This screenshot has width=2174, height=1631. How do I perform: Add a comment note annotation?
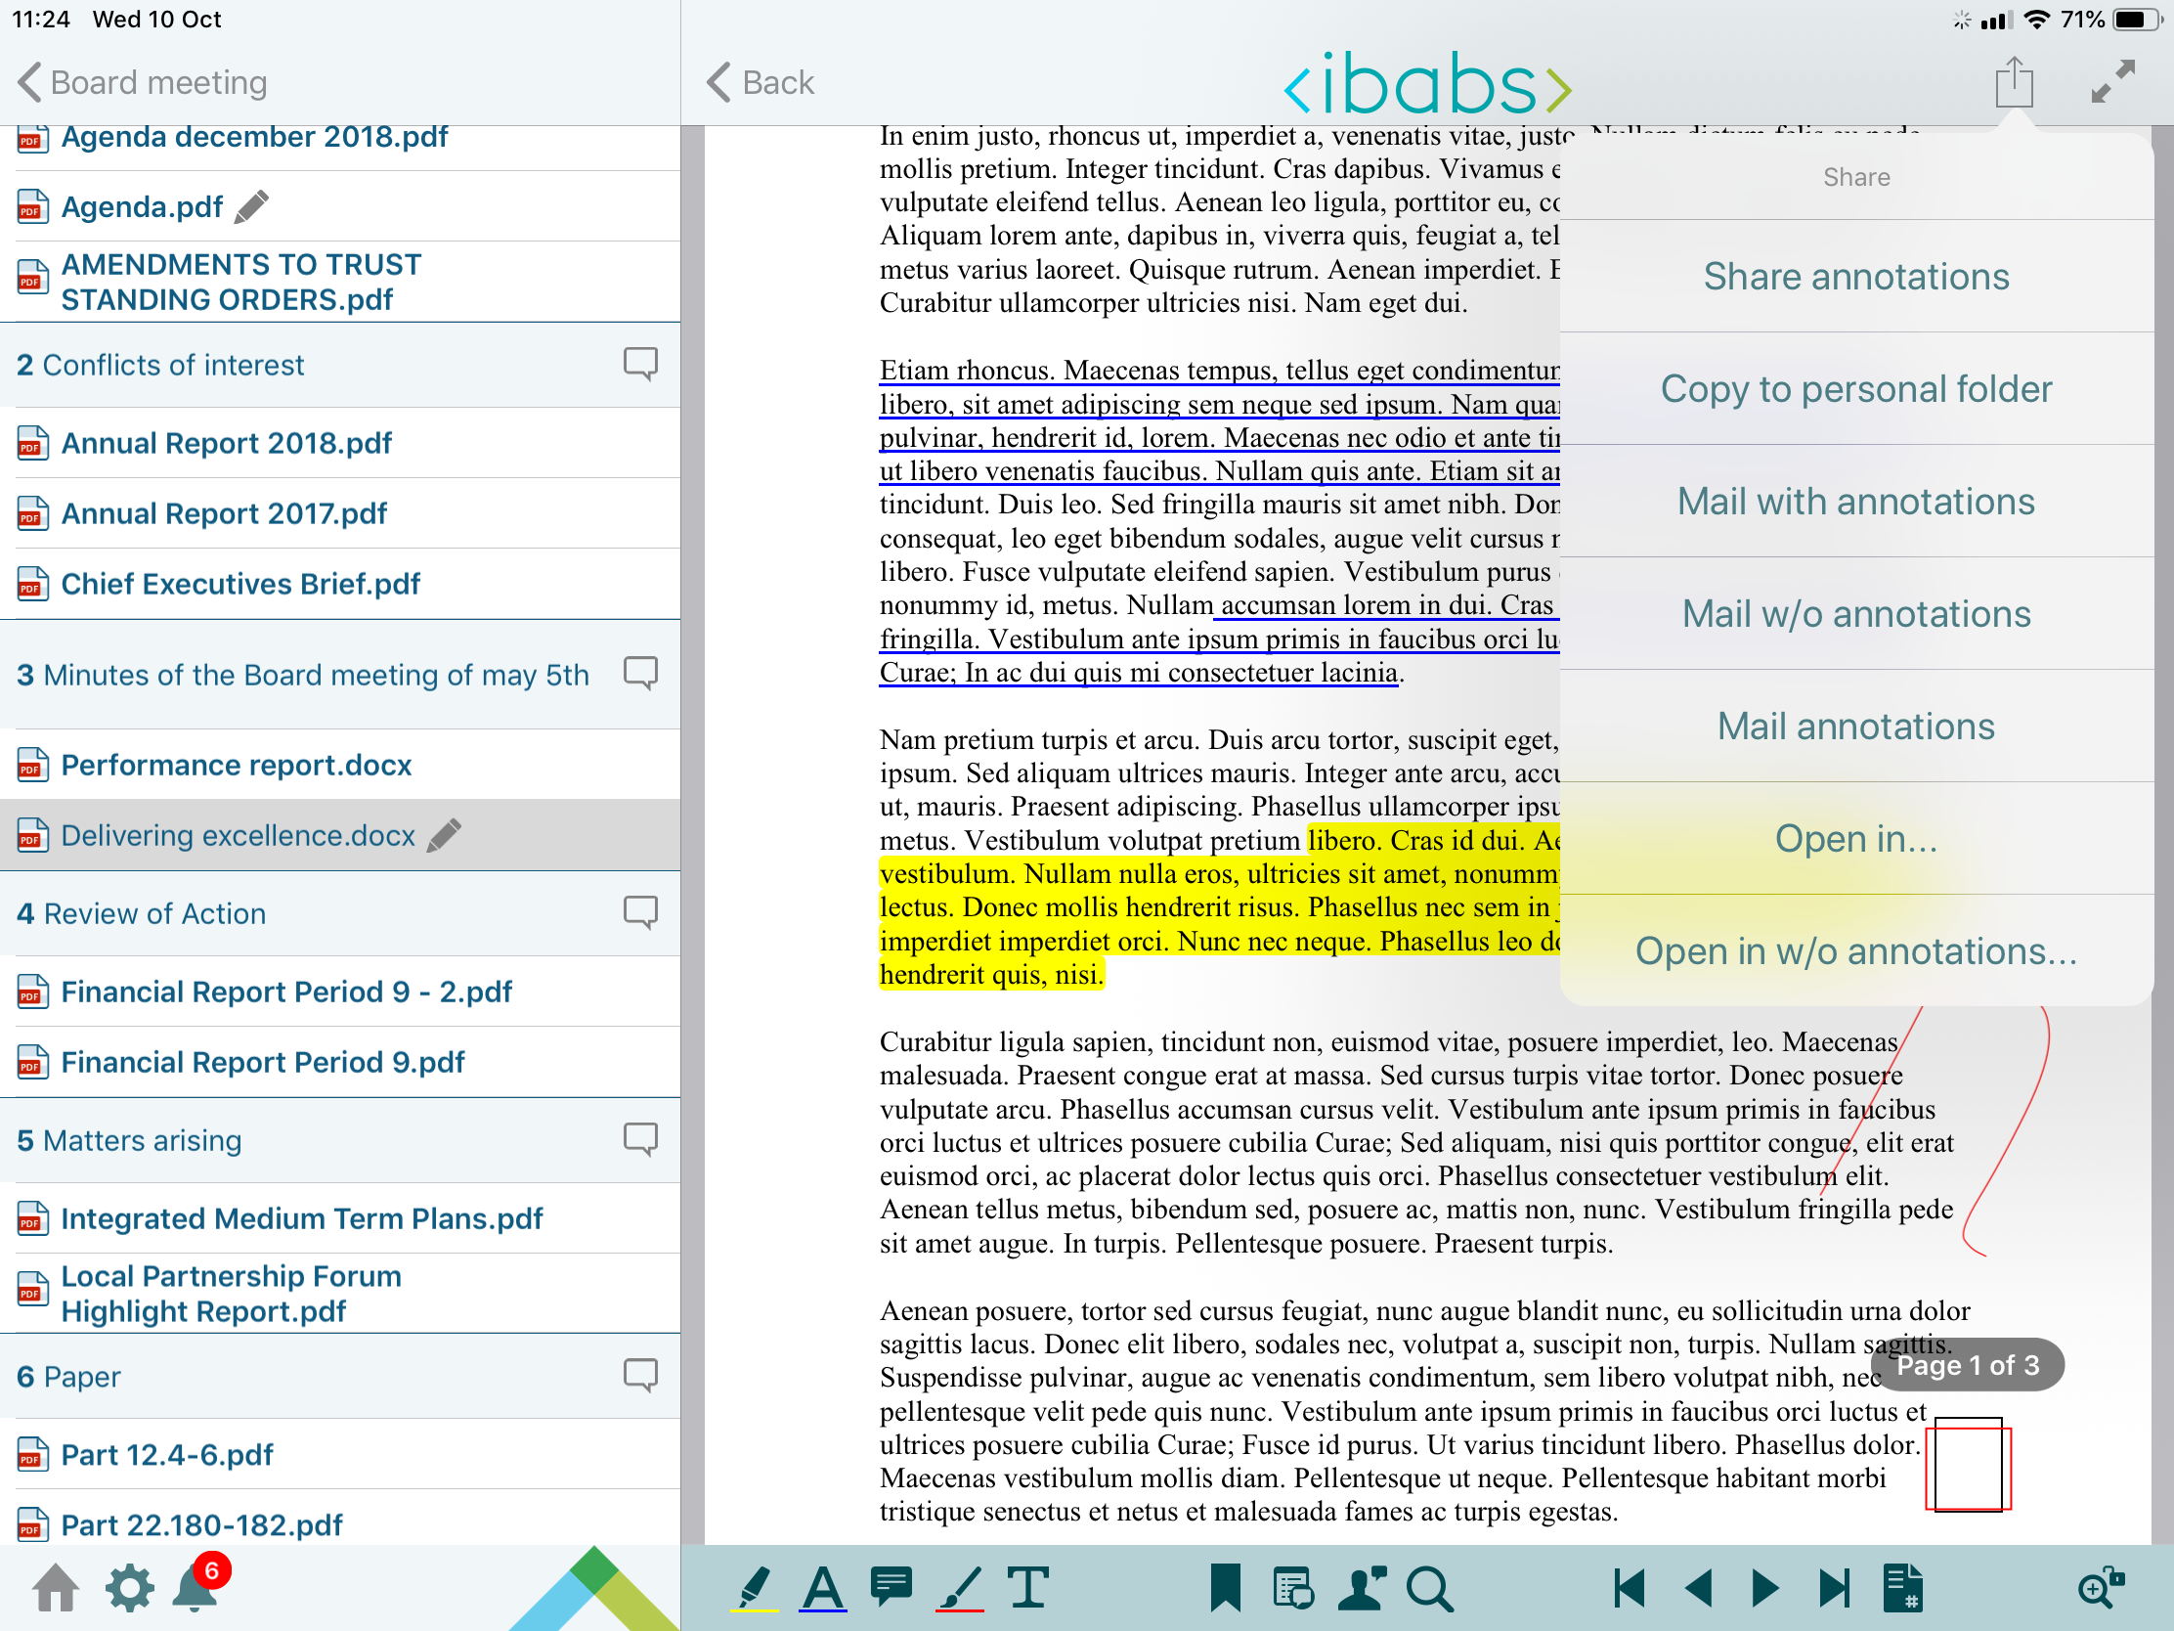(x=891, y=1587)
